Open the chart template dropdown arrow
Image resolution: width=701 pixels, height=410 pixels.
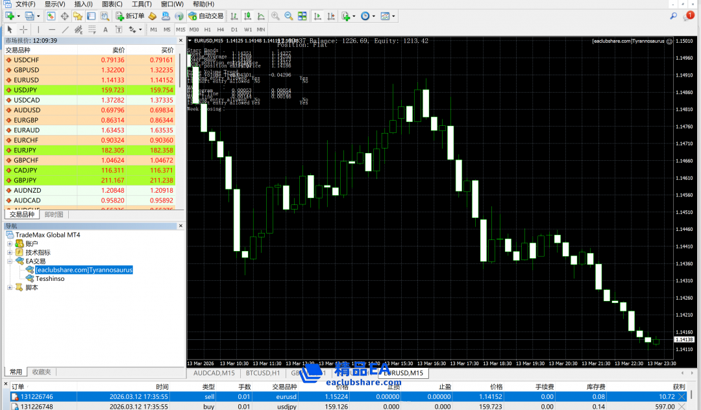(x=395, y=16)
